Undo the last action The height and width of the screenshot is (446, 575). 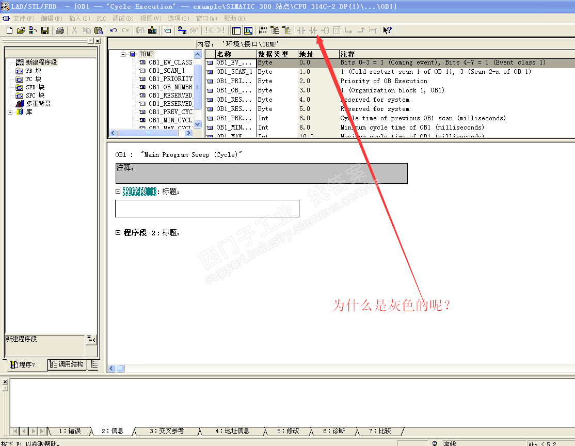tap(114, 30)
